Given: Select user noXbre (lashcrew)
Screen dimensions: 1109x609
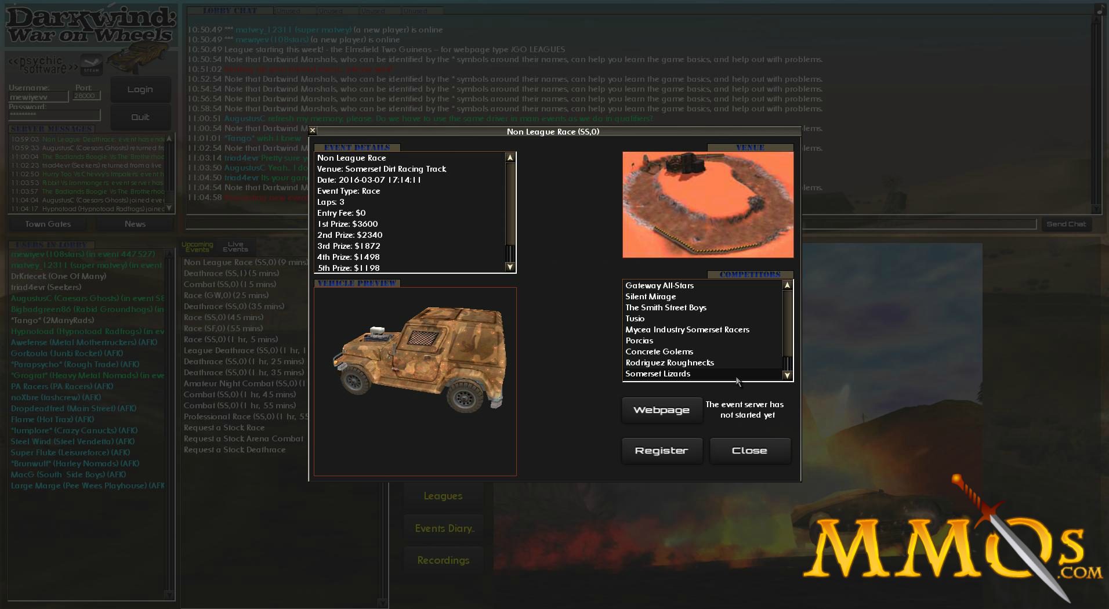Looking at the screenshot, I should pyautogui.click(x=56, y=397).
